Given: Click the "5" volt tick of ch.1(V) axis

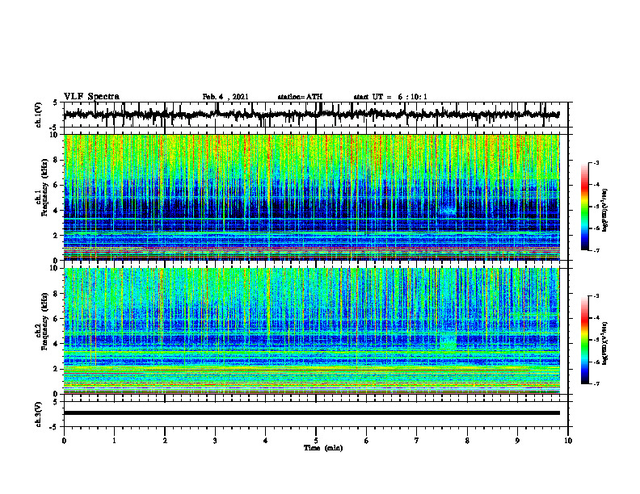Looking at the screenshot, I should coord(55,103).
